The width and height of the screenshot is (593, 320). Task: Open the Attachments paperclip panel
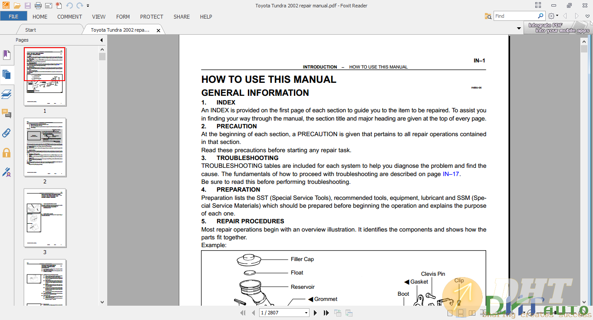point(7,133)
